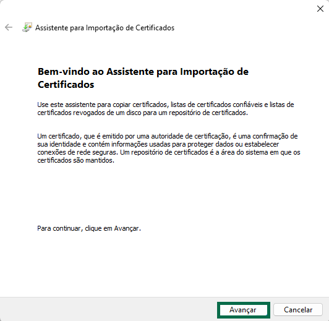Click the paragraph starting 'Um certificado, que é emitido'

click(x=169, y=148)
